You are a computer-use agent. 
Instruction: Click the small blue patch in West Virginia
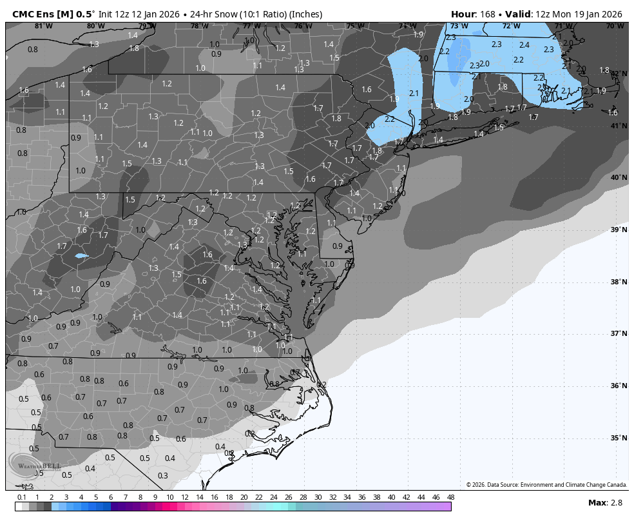[81, 256]
